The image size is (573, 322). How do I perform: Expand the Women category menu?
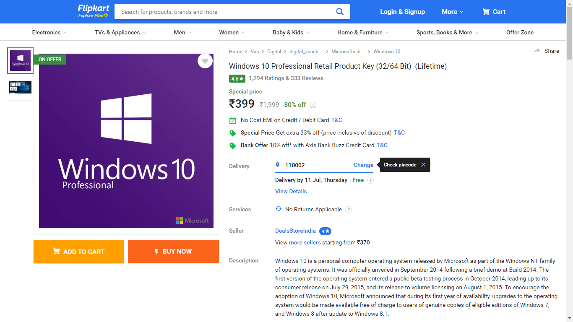coord(232,32)
